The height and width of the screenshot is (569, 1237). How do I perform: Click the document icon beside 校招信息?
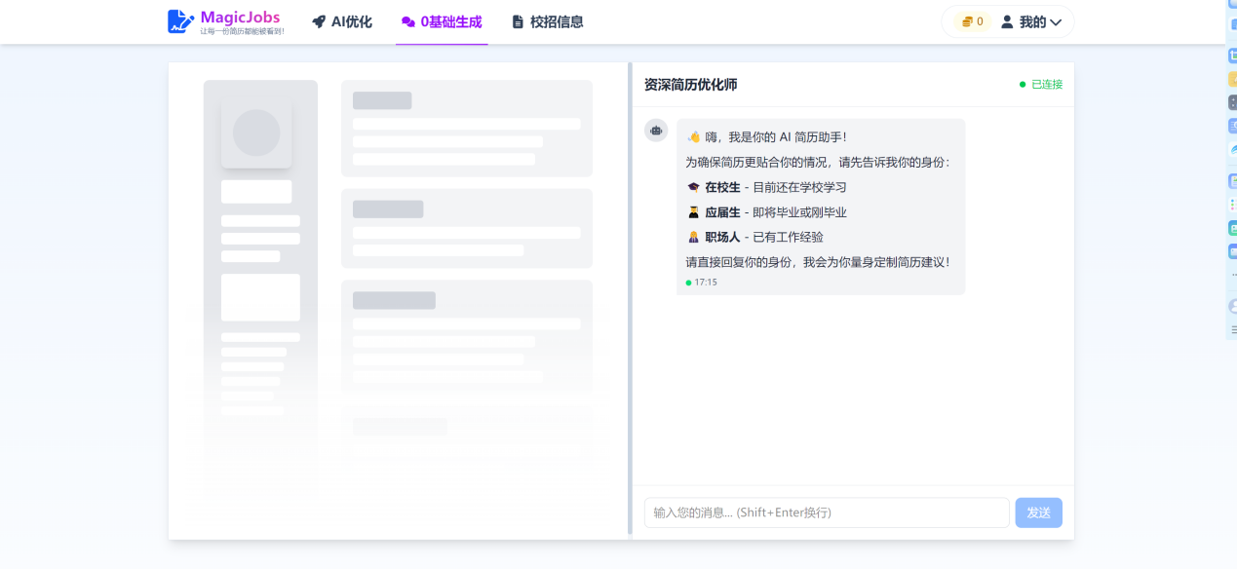tap(518, 21)
